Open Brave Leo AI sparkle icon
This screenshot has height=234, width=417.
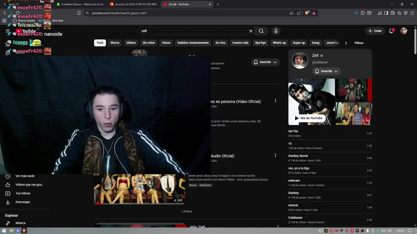399,13
